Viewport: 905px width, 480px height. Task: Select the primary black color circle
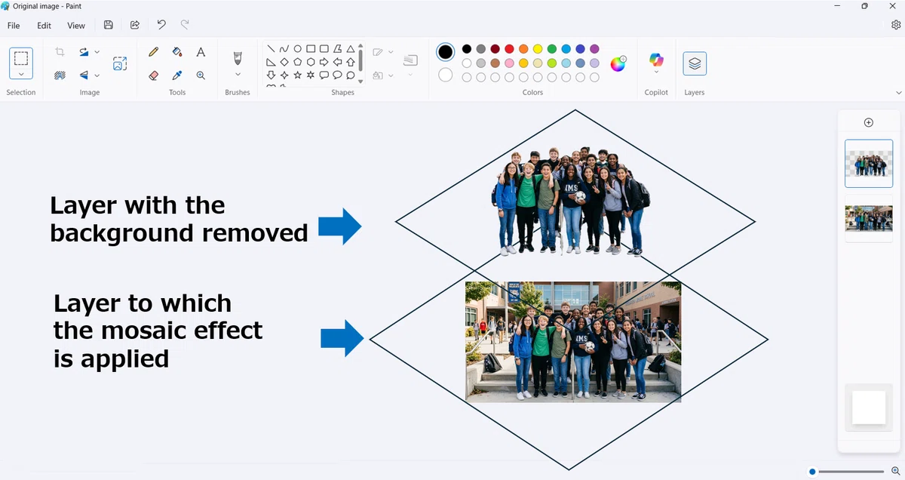(x=446, y=52)
